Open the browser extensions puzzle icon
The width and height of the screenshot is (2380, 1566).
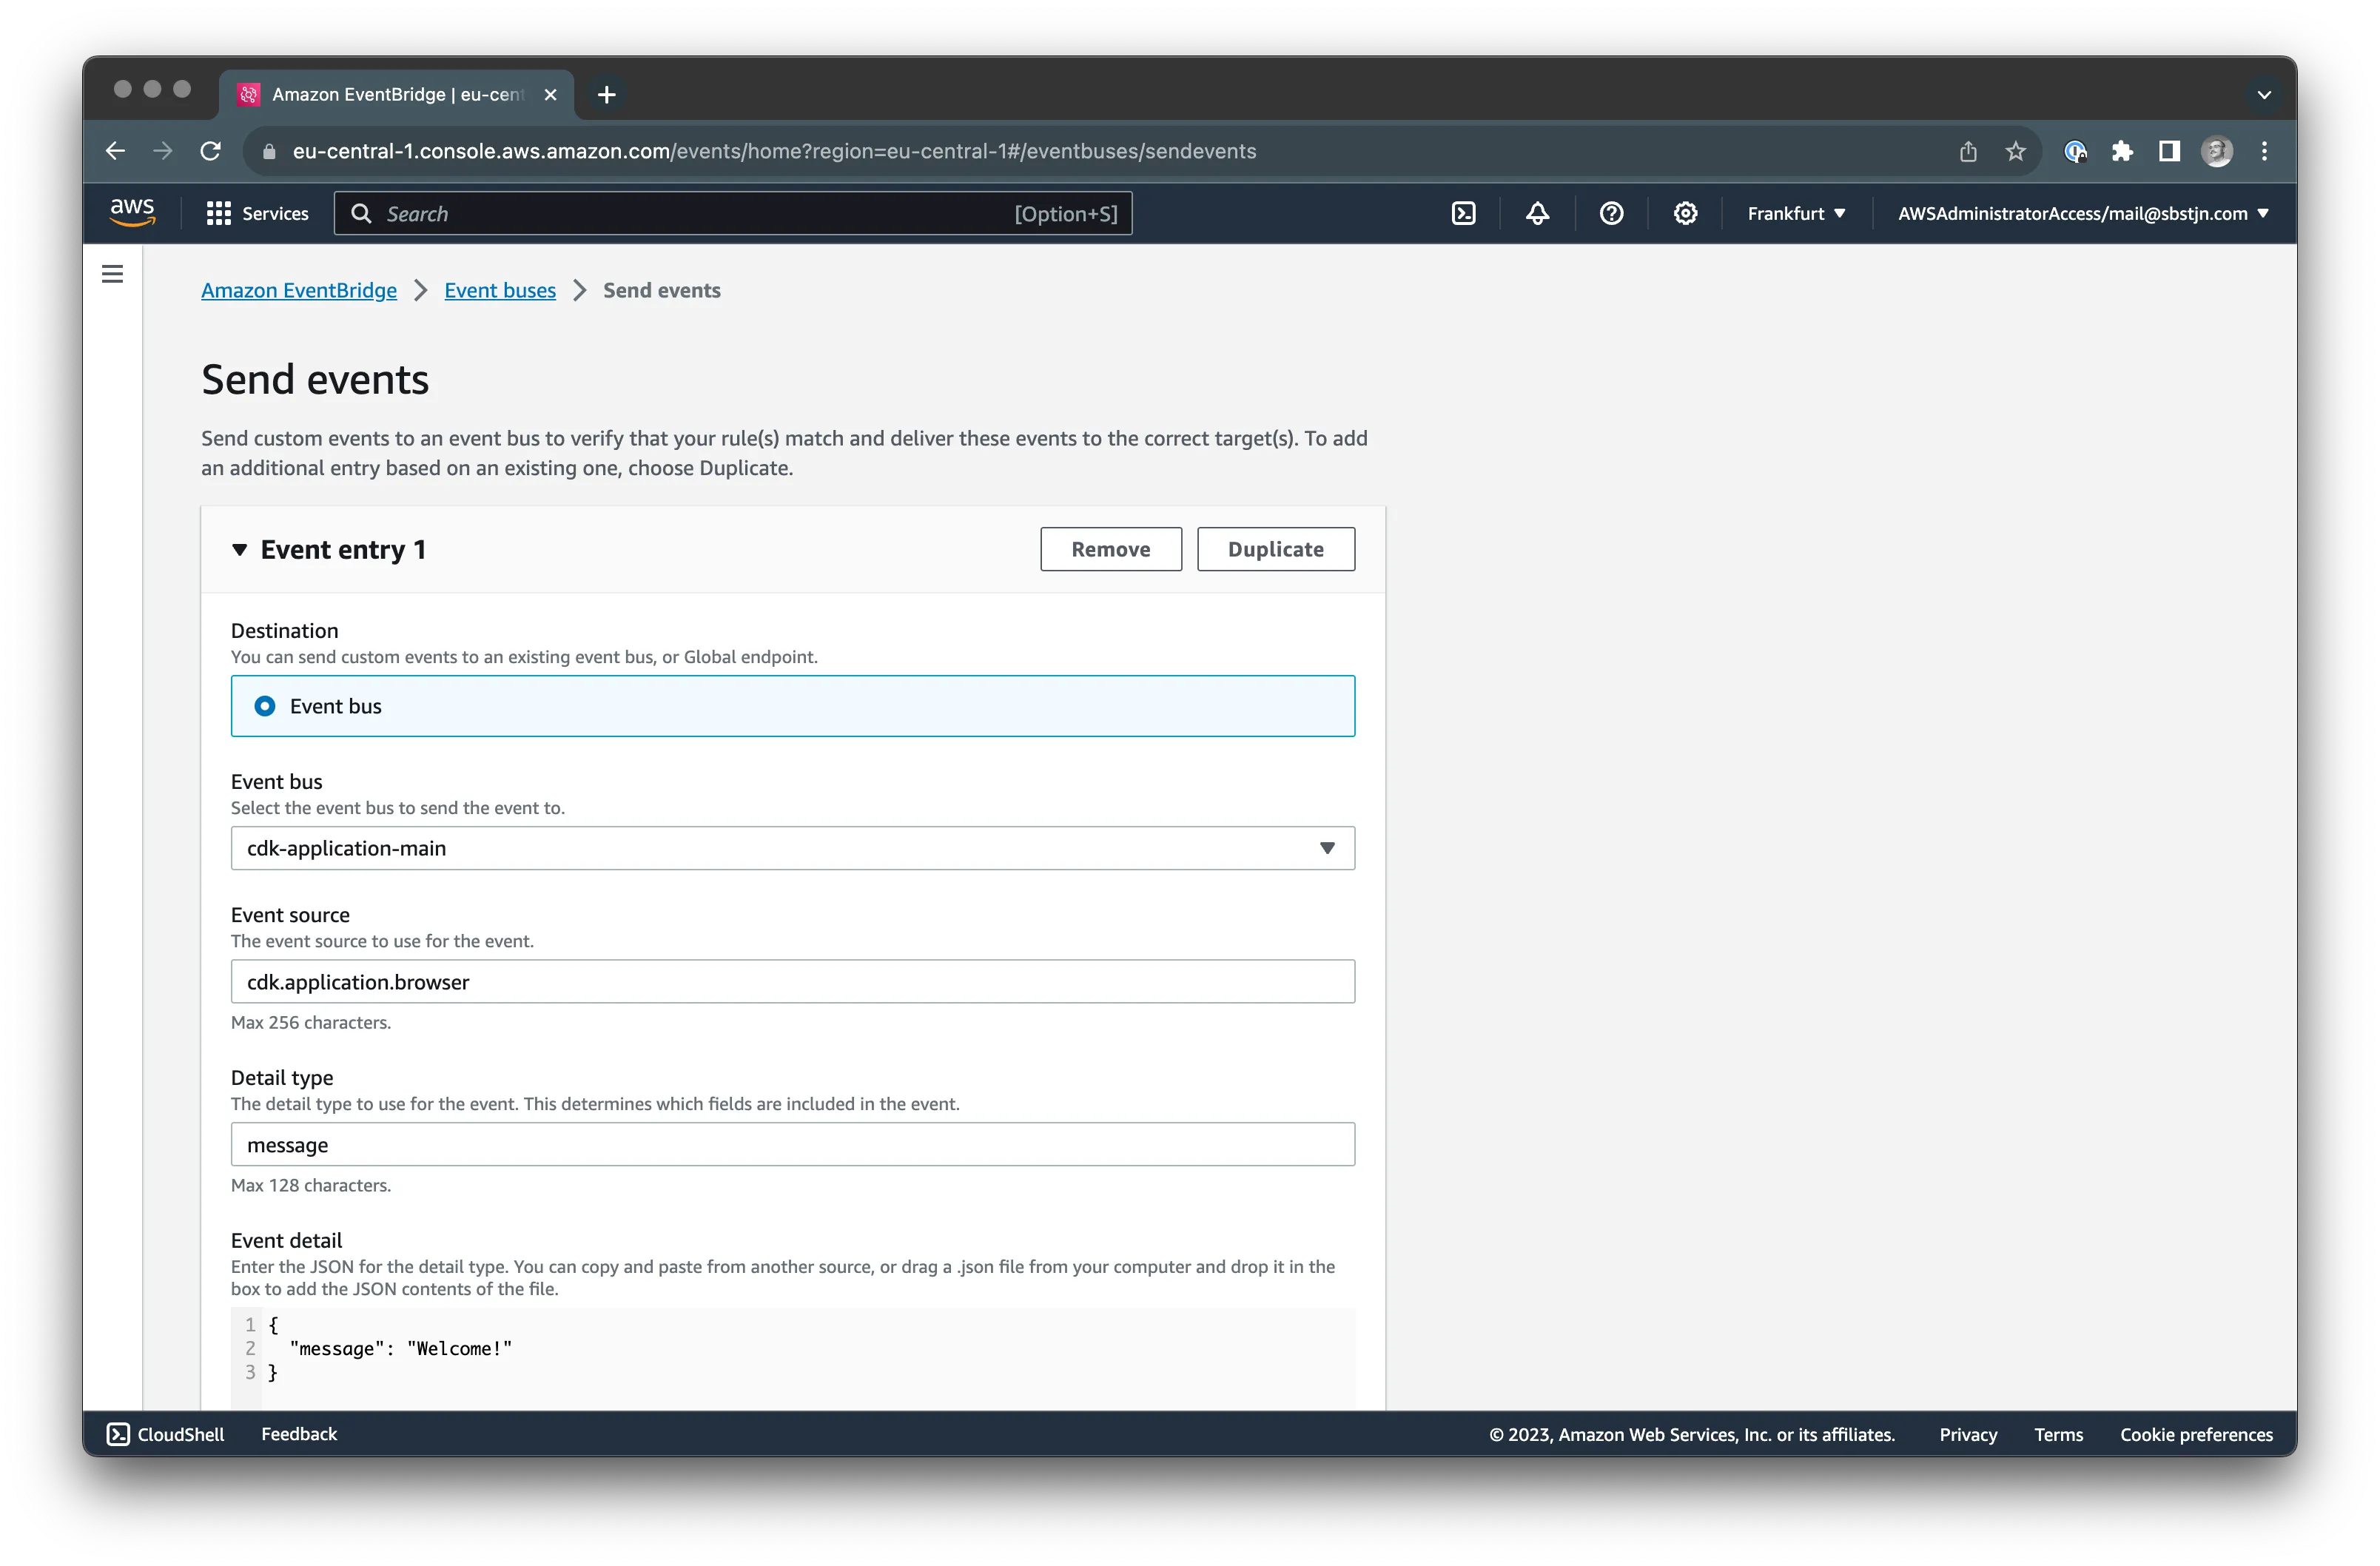point(2122,151)
